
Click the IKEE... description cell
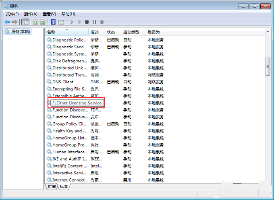tap(96, 159)
